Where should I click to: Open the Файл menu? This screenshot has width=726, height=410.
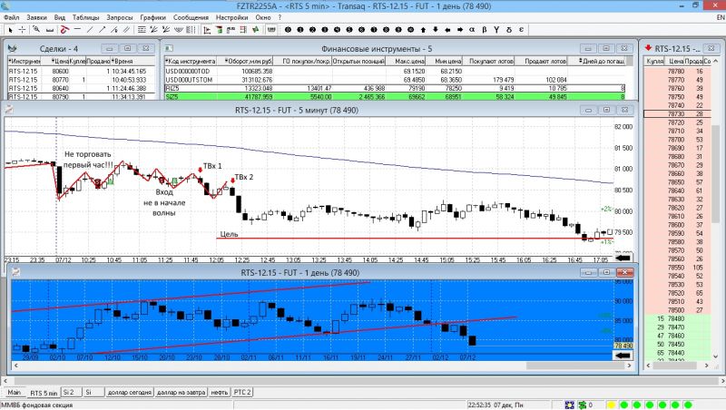[x=12, y=17]
